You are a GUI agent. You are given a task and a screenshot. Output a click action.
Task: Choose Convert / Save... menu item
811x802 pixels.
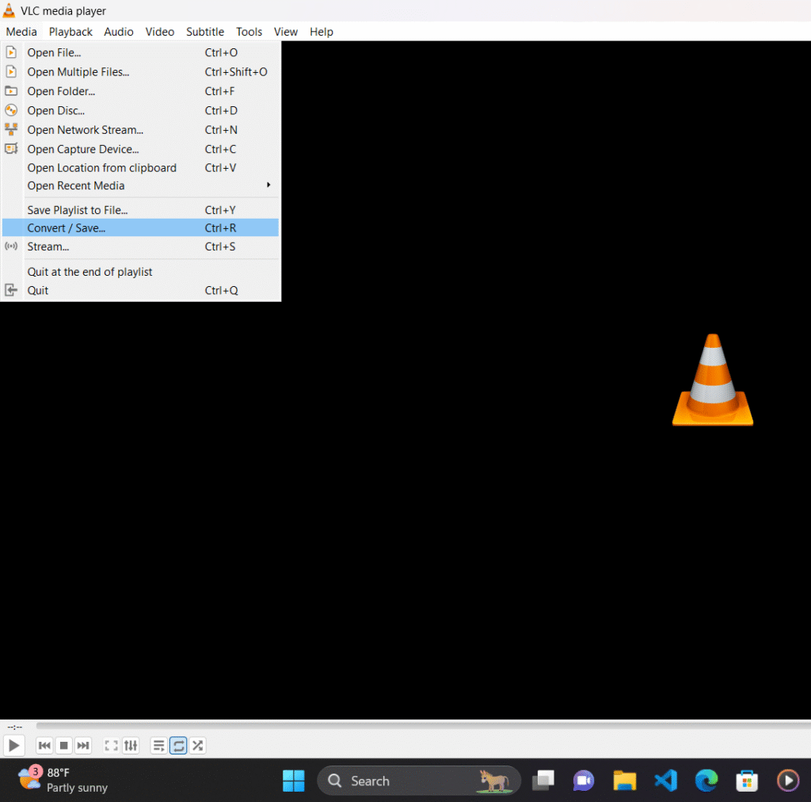click(x=140, y=227)
